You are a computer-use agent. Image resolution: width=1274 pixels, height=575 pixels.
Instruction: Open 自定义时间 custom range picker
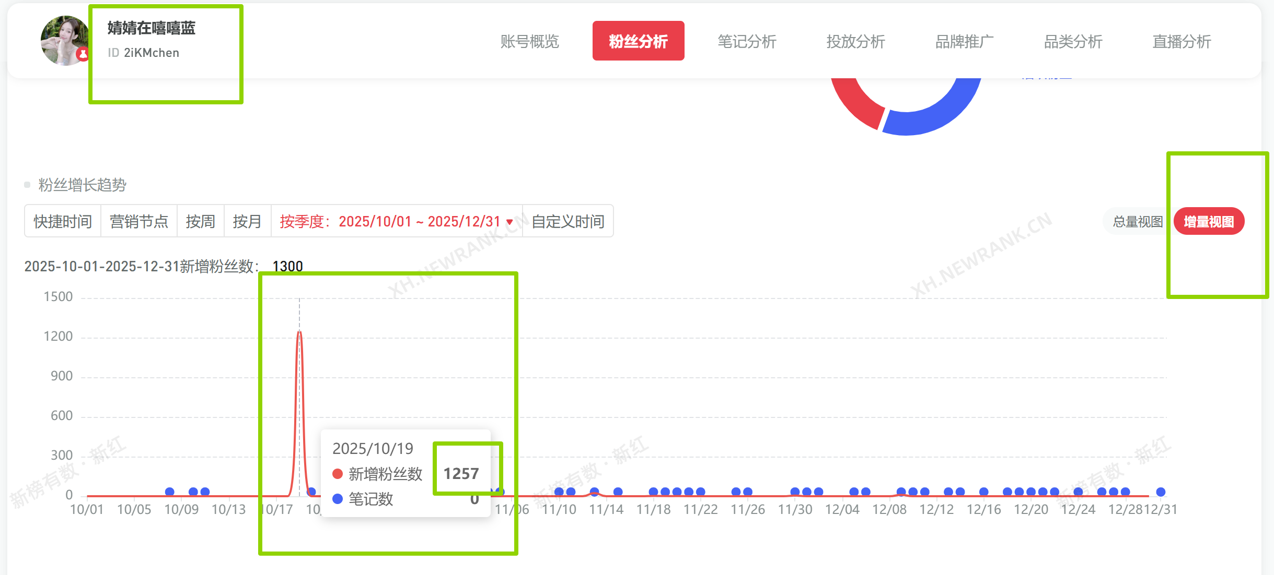568,221
